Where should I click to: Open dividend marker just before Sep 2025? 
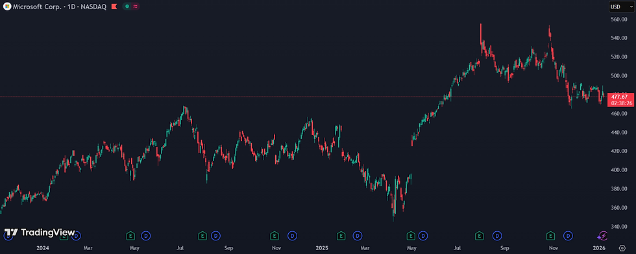(x=497, y=235)
